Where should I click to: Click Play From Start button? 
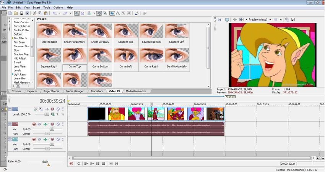click(x=86, y=164)
